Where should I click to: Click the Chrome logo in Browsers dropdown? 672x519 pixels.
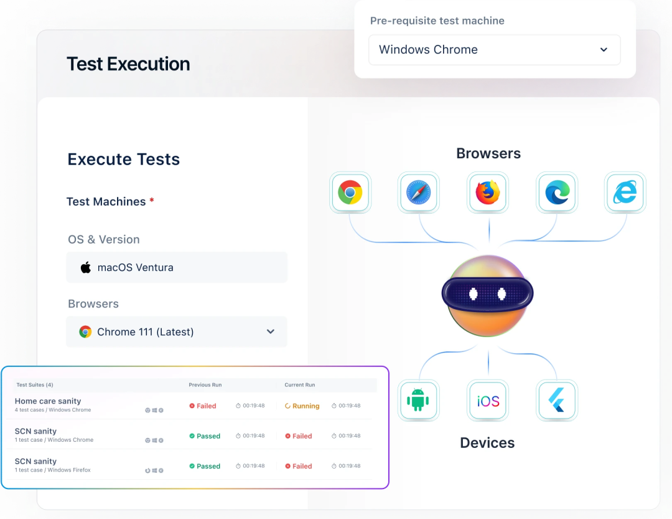point(85,332)
